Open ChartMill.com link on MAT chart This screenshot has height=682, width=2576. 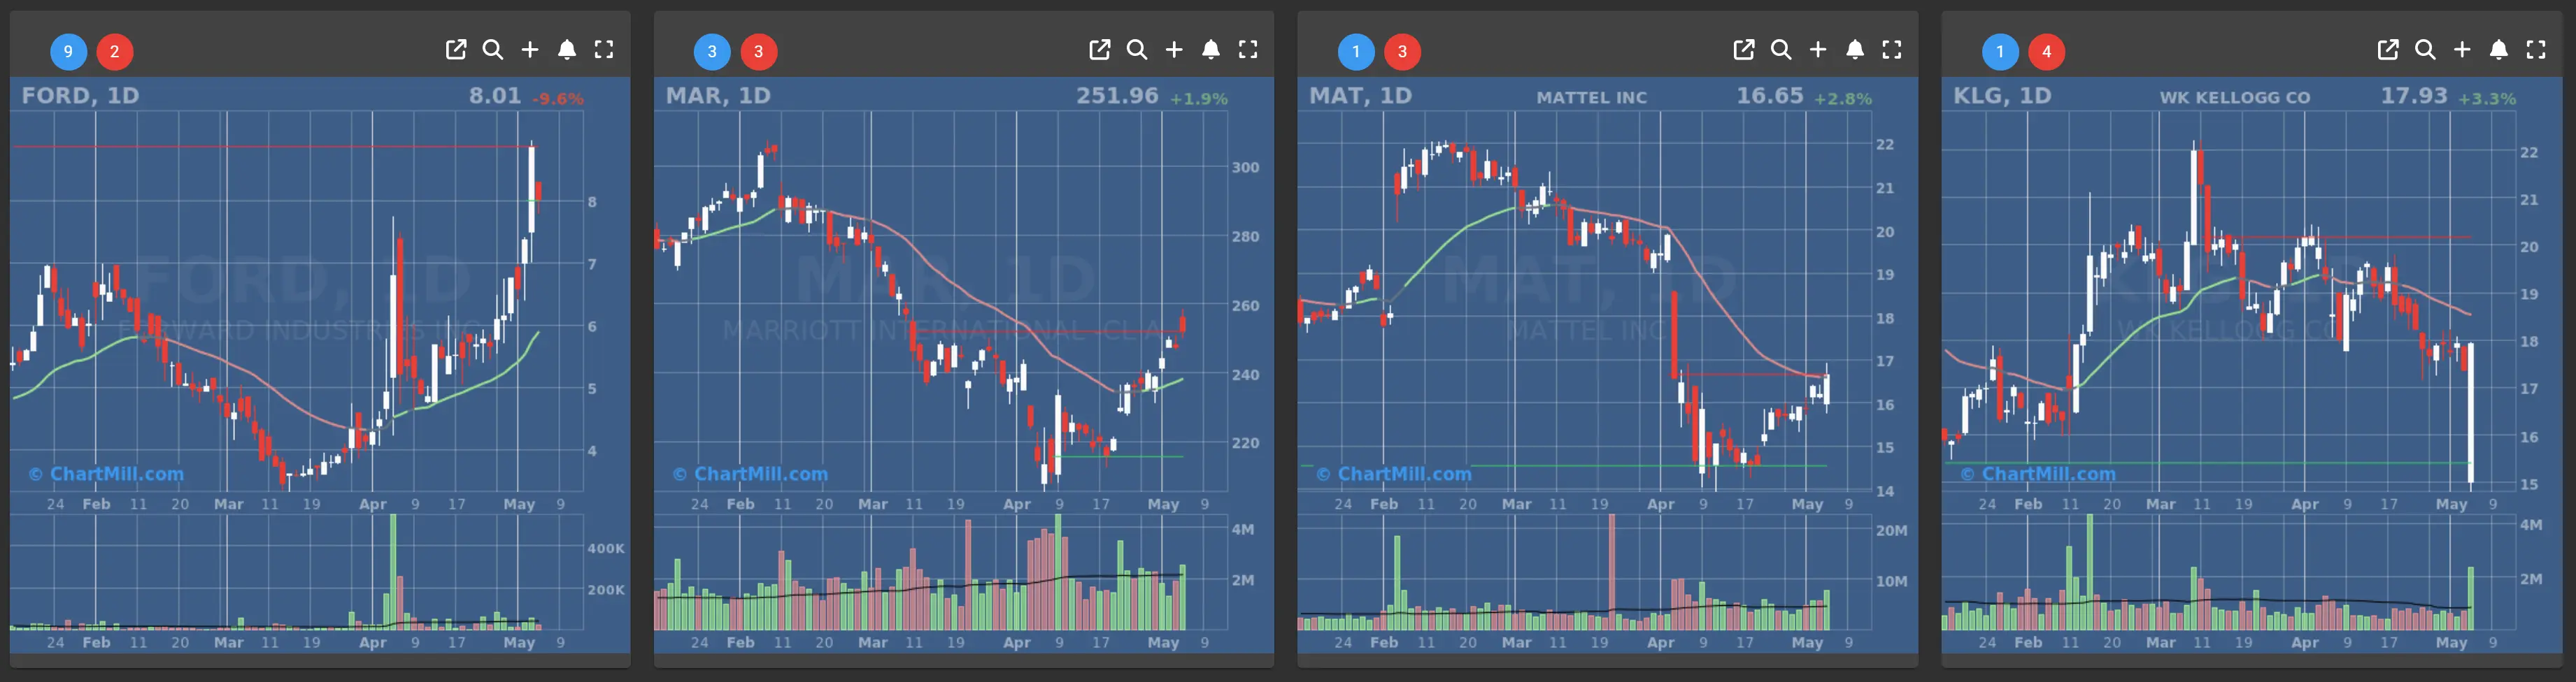[1394, 474]
